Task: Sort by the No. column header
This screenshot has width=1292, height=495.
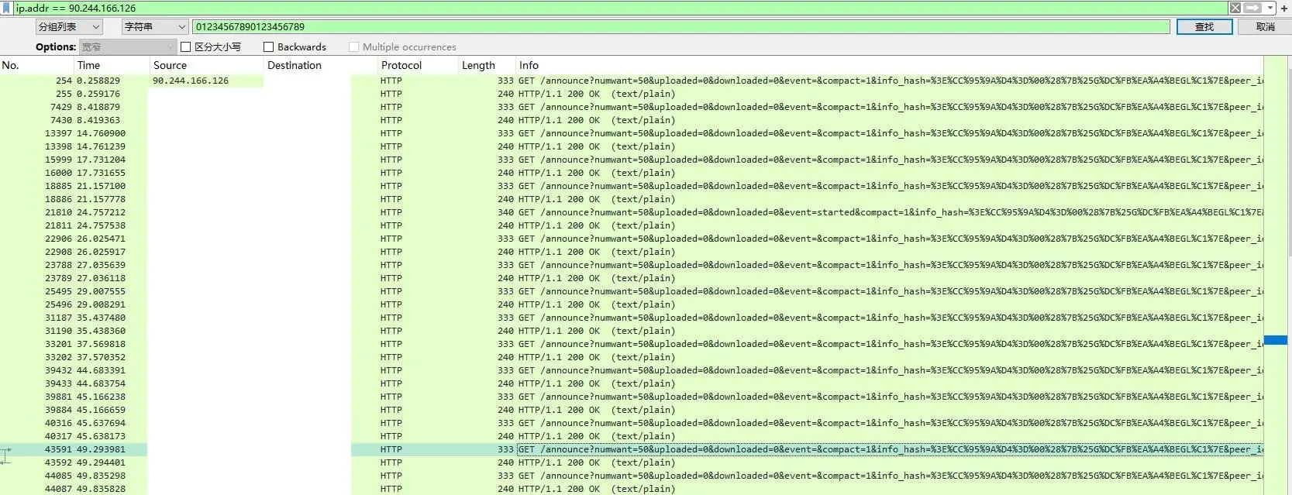Action: pyautogui.click(x=36, y=65)
